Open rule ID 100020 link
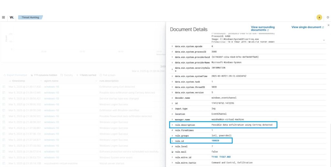 [x=215, y=141]
